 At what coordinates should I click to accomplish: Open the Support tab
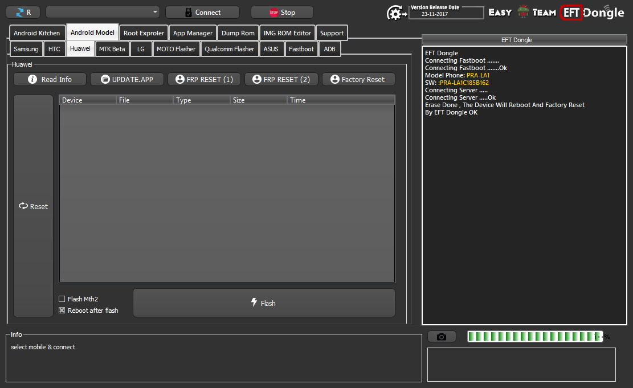point(332,33)
